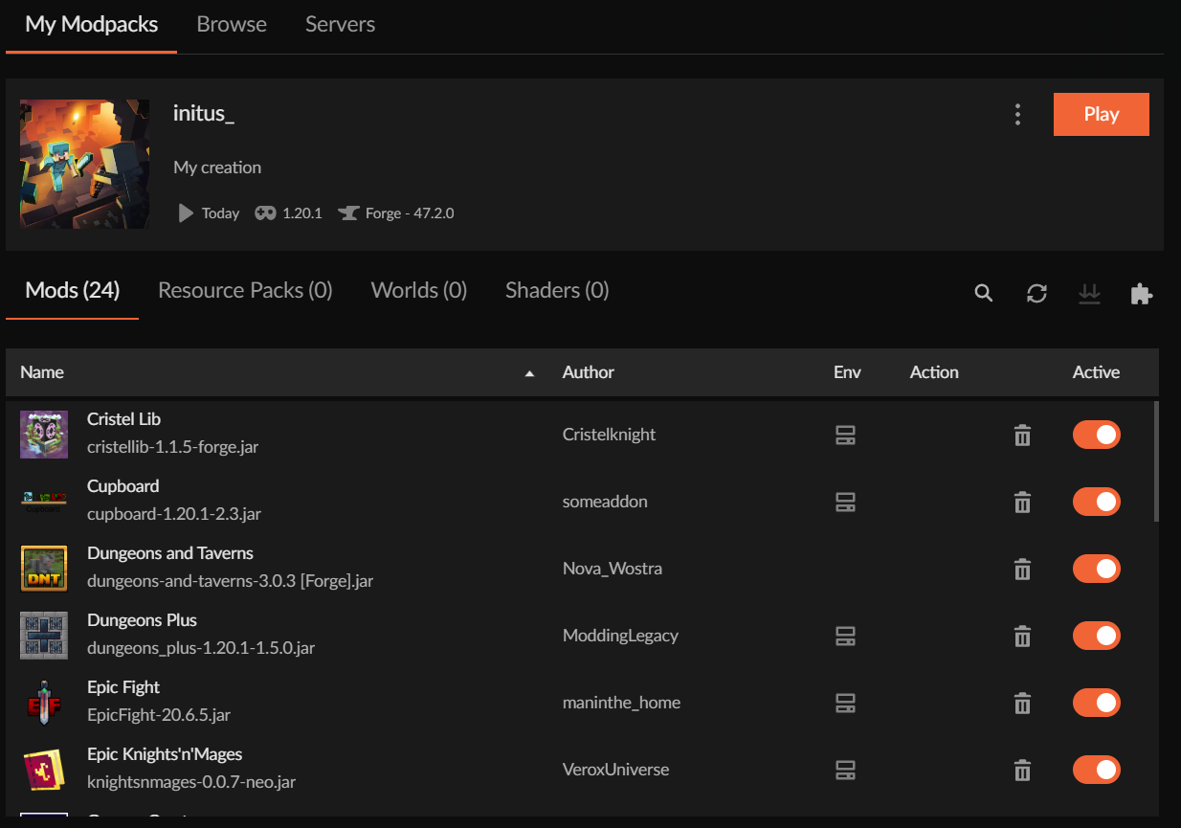Click the Cupboard mod thumbnail
1181x828 pixels.
[x=44, y=502]
